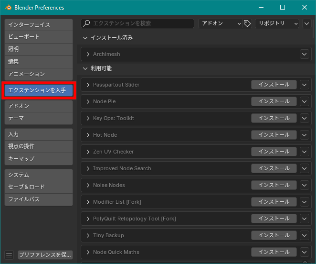Switch to the キーマップ tab
The width and height of the screenshot is (316, 264).
pos(39,159)
